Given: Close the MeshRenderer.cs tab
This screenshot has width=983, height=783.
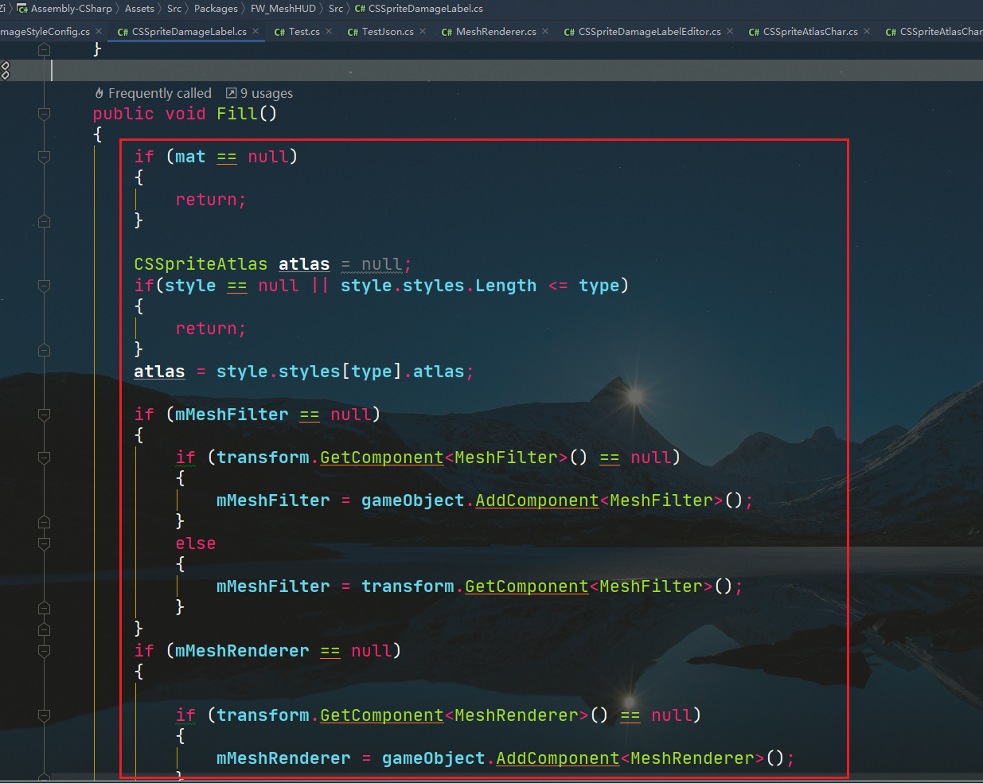Looking at the screenshot, I should point(545,31).
